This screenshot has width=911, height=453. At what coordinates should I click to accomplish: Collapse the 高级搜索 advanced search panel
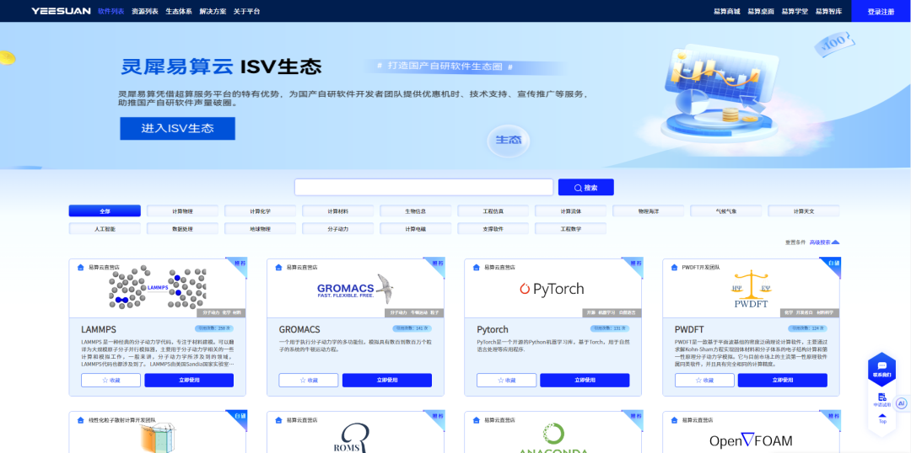(824, 242)
